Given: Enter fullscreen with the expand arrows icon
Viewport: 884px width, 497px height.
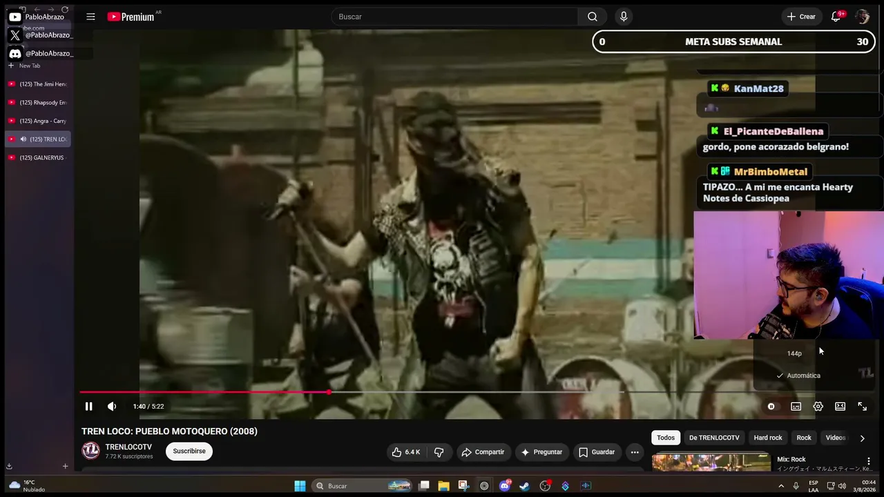Looking at the screenshot, I should coord(862,407).
